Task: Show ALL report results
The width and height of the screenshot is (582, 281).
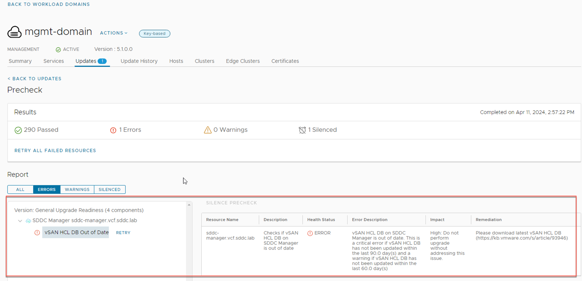Action: coord(20,190)
